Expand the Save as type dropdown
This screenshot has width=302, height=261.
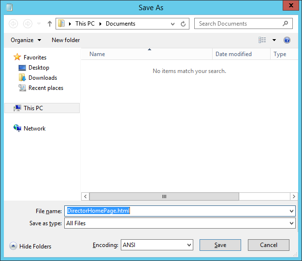point(291,223)
